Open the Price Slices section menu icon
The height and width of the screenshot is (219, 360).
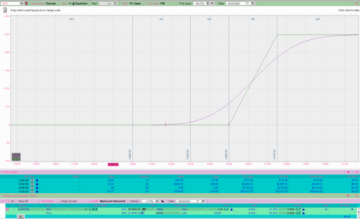pyautogui.click(x=357, y=172)
